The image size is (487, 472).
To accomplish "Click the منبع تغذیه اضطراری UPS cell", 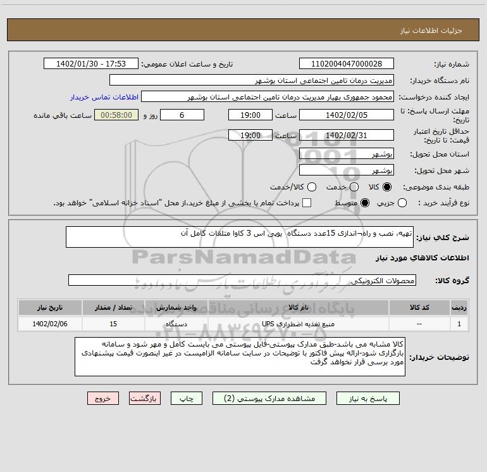I will click(298, 324).
